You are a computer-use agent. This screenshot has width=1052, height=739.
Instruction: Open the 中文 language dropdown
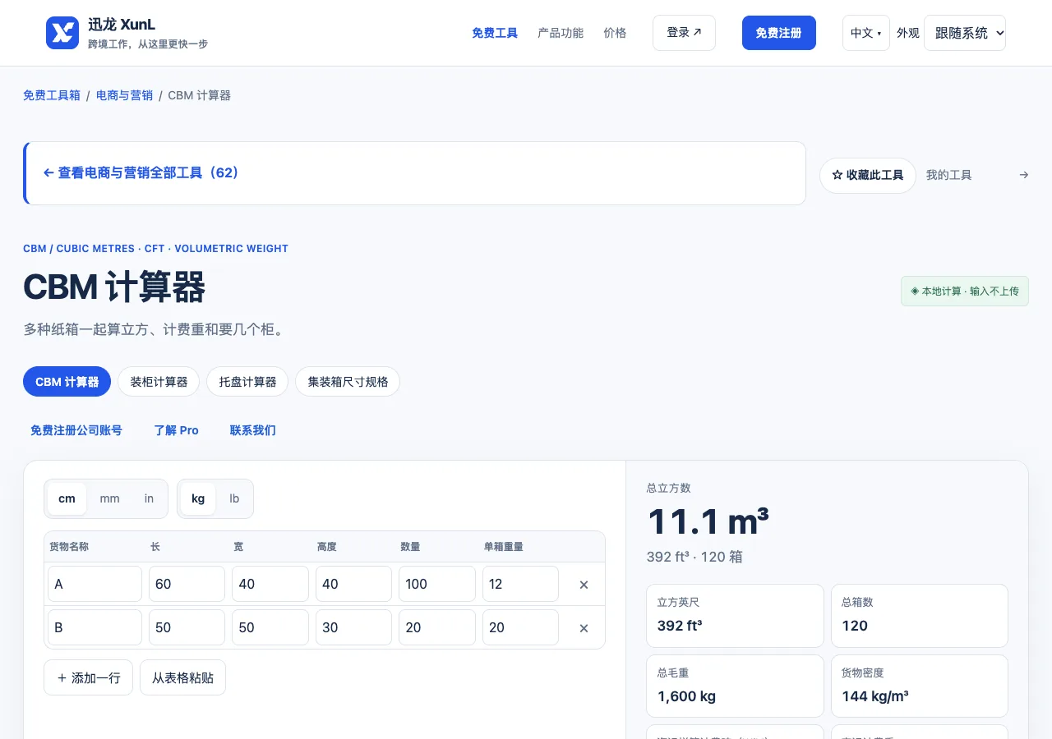click(866, 33)
